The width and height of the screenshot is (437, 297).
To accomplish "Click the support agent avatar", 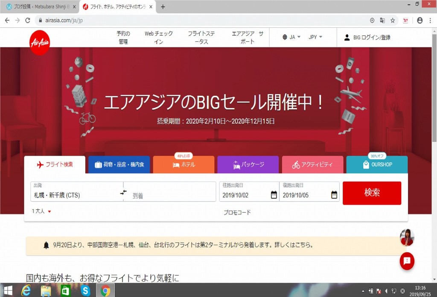I will click(x=407, y=238).
